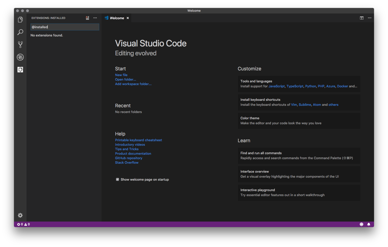Uncheck Show welcome page on startup

point(117,179)
